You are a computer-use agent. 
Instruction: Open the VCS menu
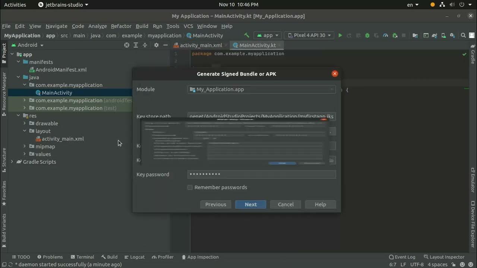(x=188, y=26)
